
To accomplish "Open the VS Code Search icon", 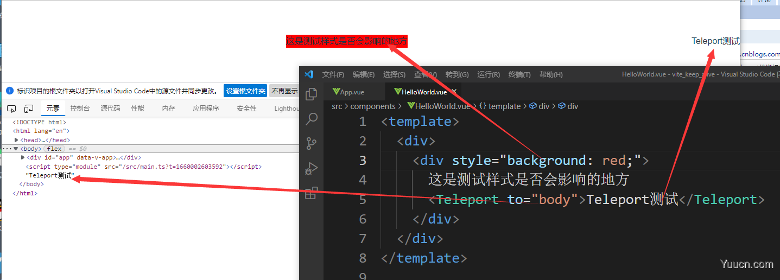I will click(312, 119).
